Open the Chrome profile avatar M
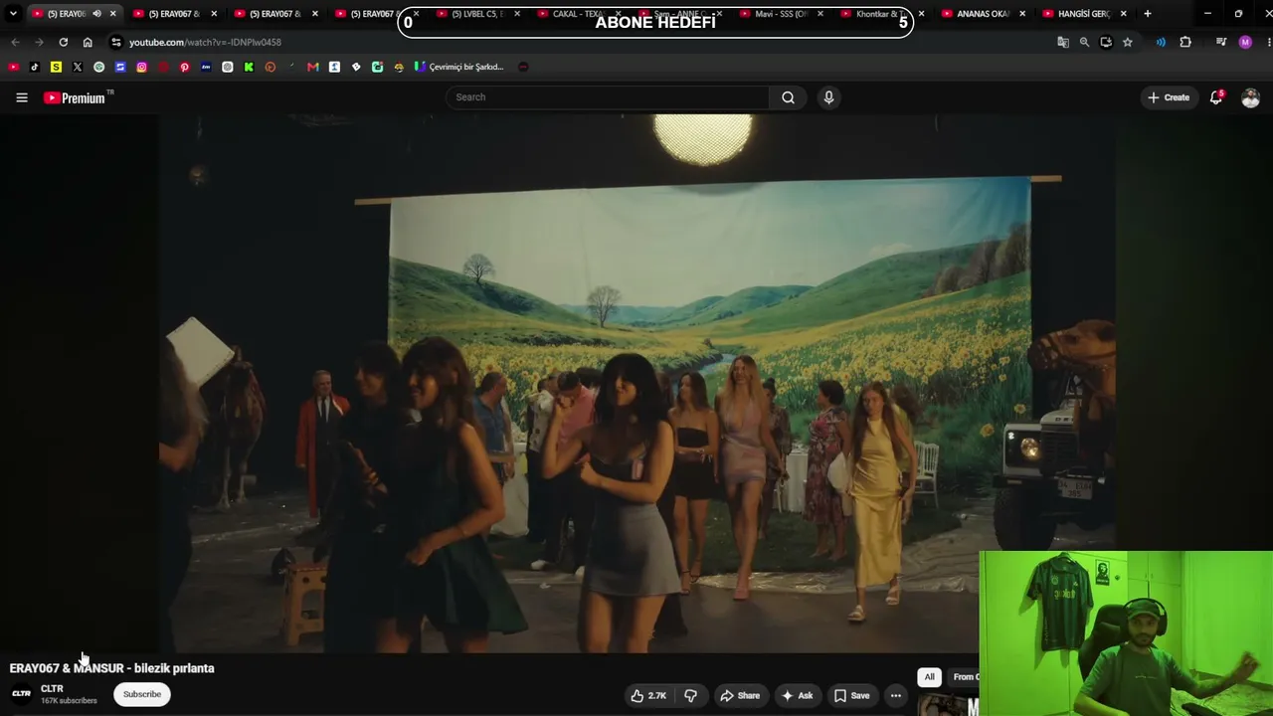Screen dimensions: 1273x716 click(x=1245, y=42)
